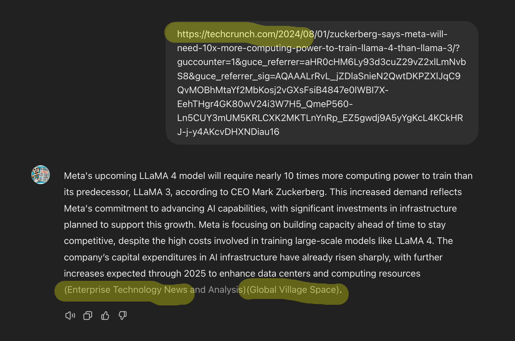This screenshot has width=515, height=341.
Task: Click the phrase 'stay competitive' line ending 'to stay'
Action: pyautogui.click(x=435, y=225)
